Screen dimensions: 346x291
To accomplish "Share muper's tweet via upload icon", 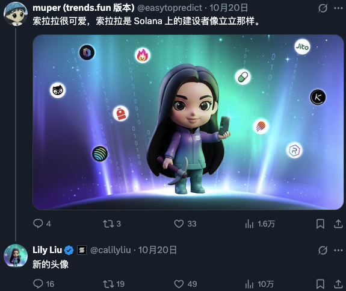I will [x=338, y=224].
